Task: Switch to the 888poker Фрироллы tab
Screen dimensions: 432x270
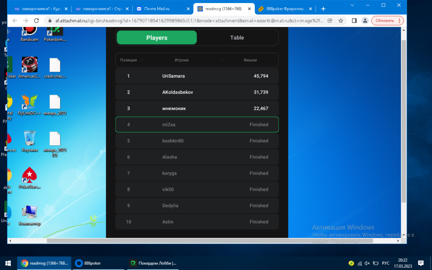Action: click(285, 9)
